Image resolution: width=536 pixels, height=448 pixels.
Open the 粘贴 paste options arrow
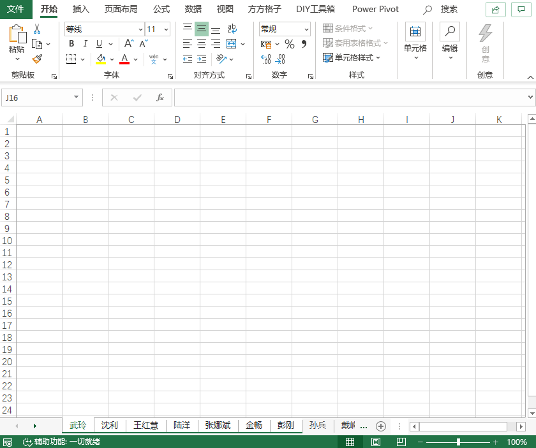pos(17,59)
